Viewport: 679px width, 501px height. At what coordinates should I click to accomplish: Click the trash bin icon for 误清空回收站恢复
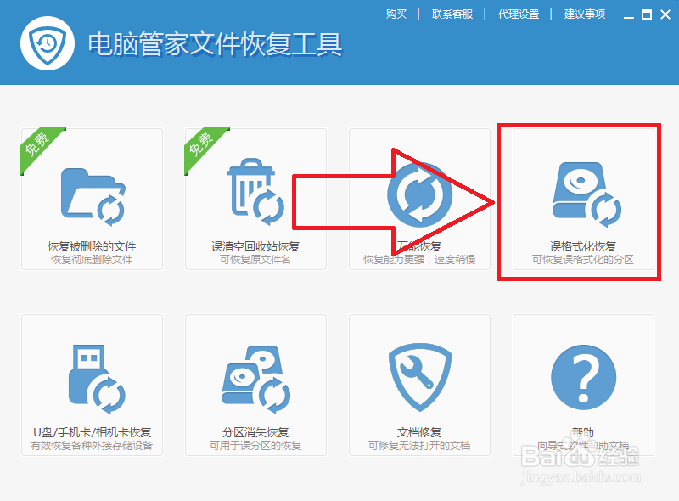tap(255, 192)
